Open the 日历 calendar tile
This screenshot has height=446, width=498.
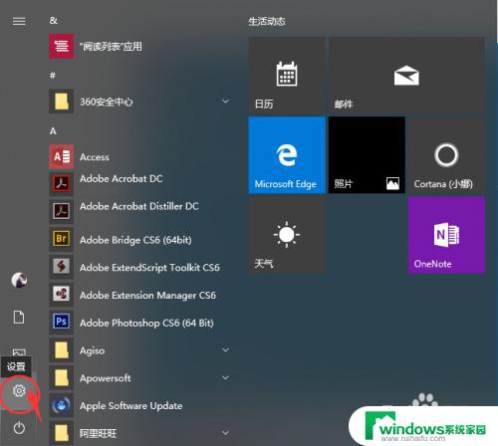[x=287, y=75]
